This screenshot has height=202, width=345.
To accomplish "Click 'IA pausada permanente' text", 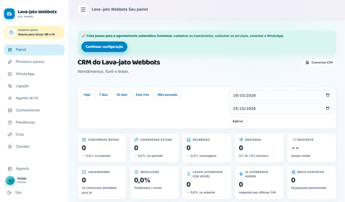I will (x=309, y=188).
